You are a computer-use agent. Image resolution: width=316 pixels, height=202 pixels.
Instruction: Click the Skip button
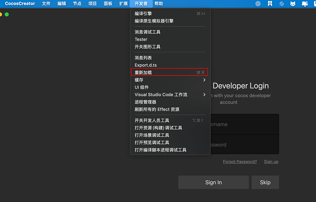coord(265,182)
